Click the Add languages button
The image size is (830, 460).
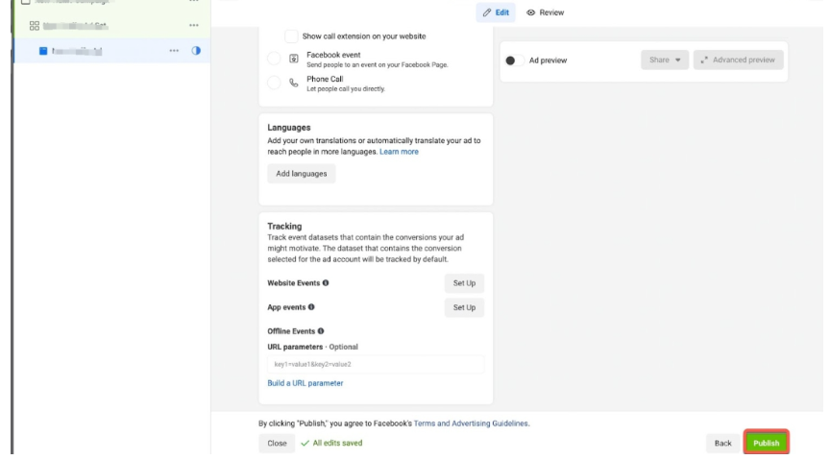point(301,174)
